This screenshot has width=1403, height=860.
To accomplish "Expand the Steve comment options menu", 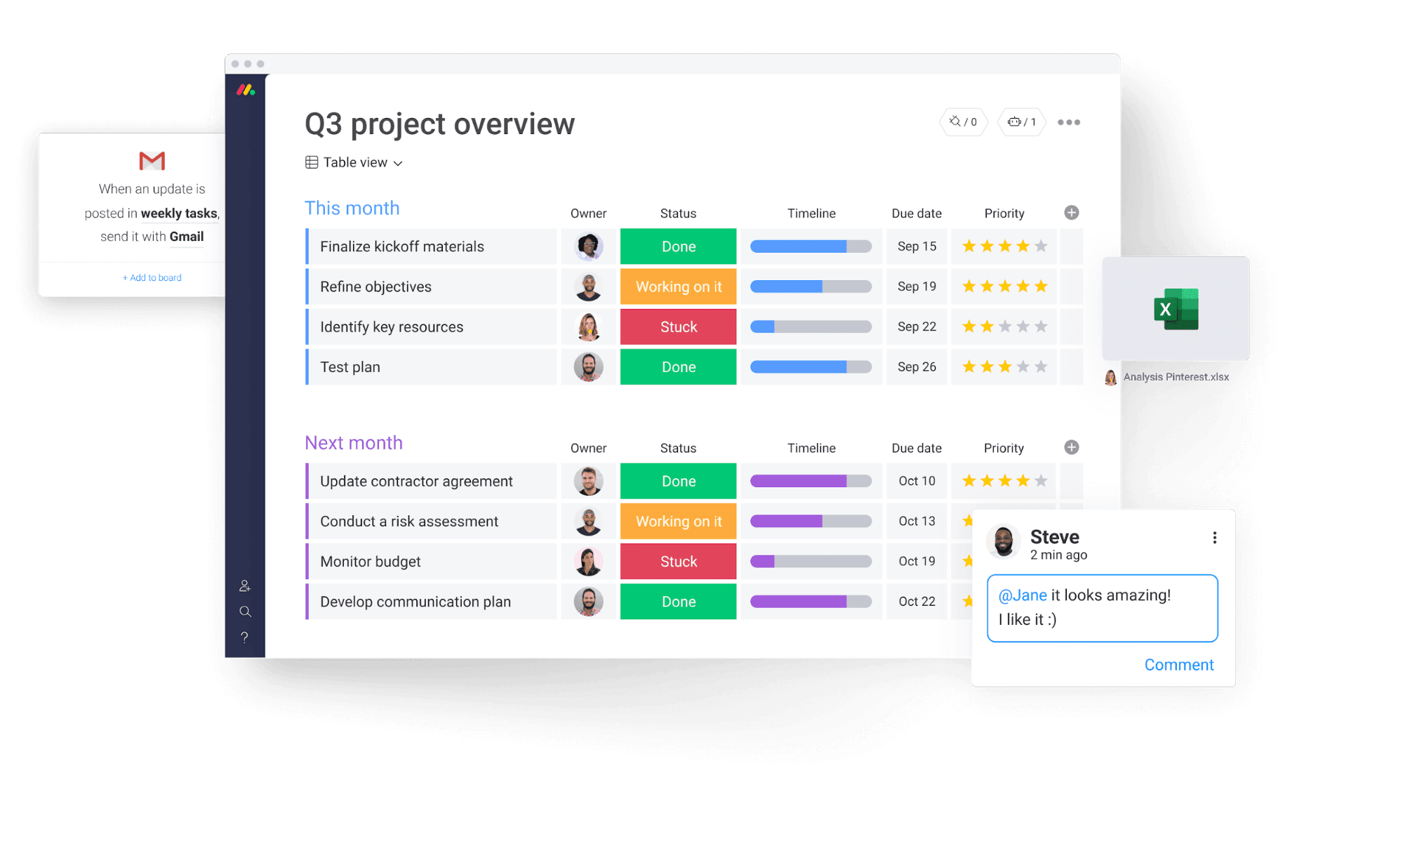I will pos(1215,538).
